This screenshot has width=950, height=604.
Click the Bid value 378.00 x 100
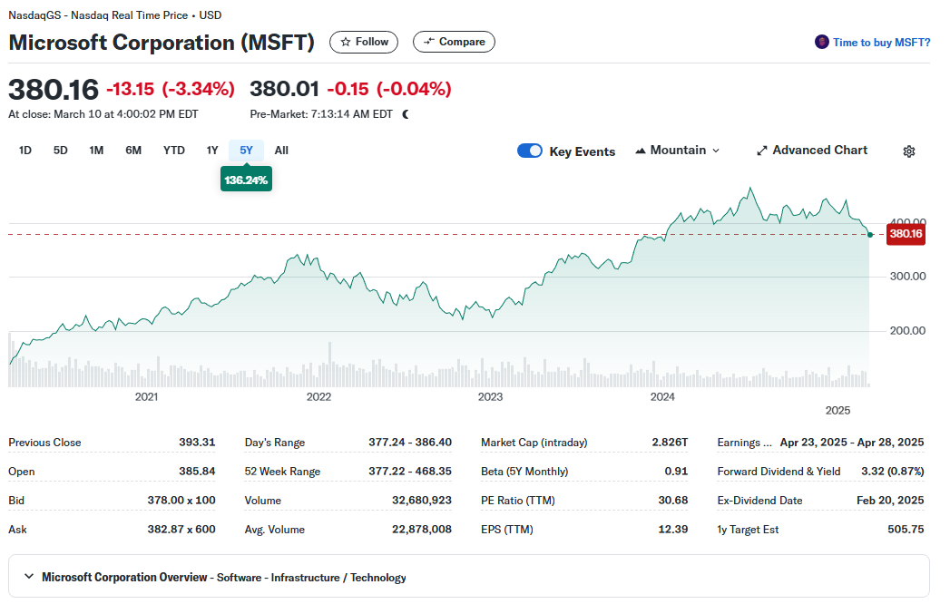181,501
